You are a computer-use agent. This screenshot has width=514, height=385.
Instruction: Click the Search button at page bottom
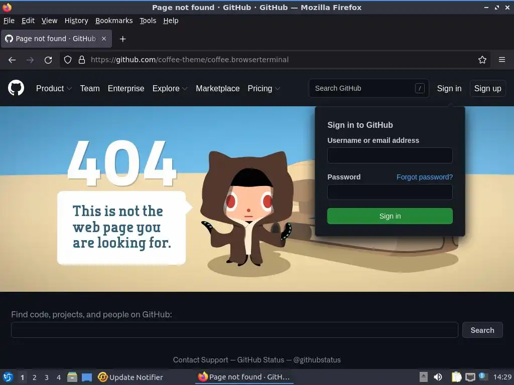pos(482,330)
